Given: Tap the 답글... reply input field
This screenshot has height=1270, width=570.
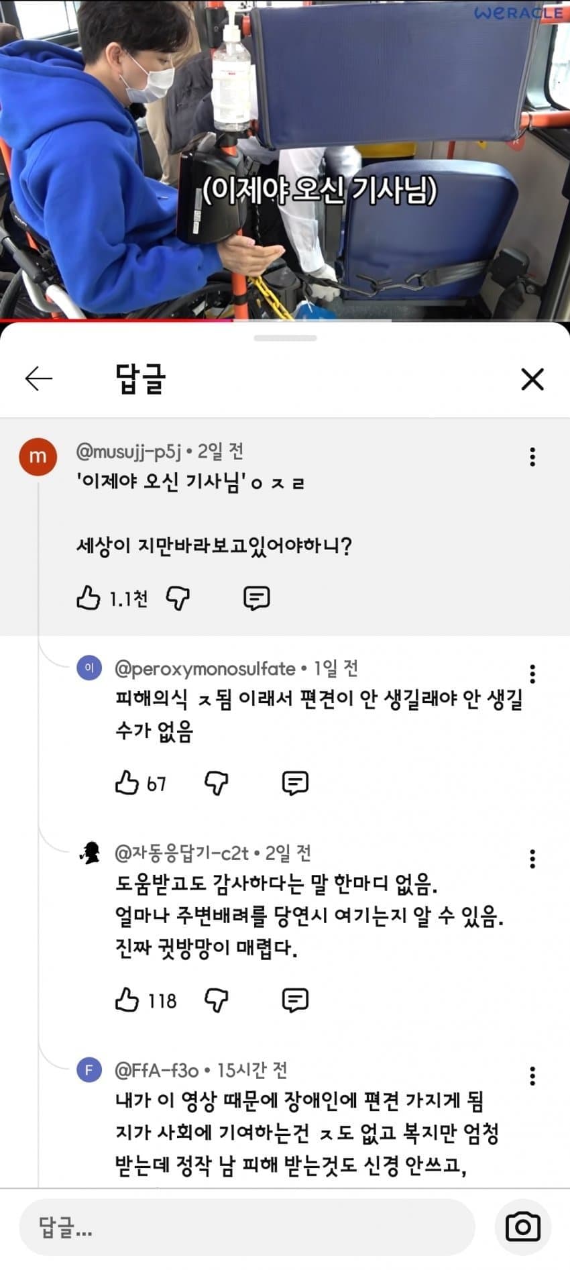Looking at the screenshot, I should click(247, 1227).
